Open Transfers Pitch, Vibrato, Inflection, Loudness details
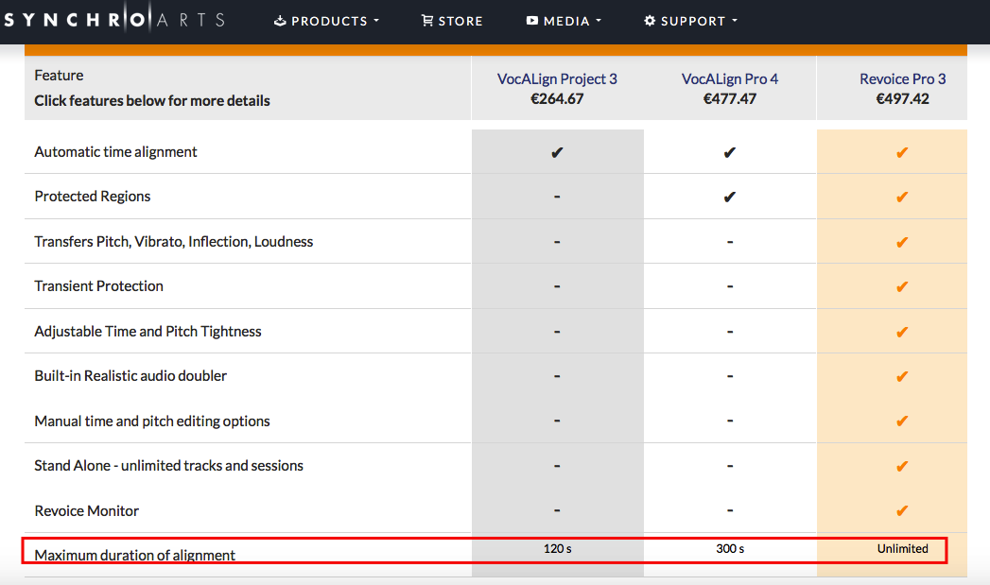Screen dimensions: 990x585 pos(174,242)
